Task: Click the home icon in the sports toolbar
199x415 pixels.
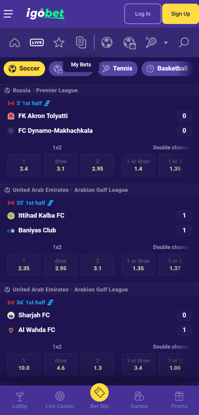Action: click(x=15, y=42)
